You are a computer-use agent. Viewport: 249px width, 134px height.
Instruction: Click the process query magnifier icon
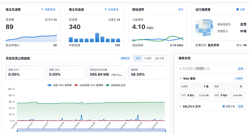click(x=42, y=9)
